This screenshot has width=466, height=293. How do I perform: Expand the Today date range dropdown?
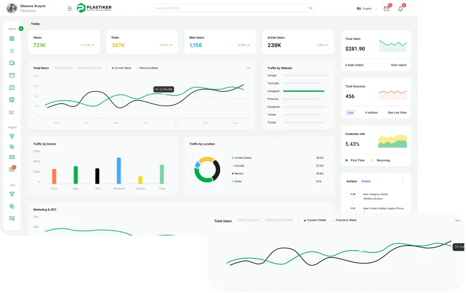pyautogui.click(x=44, y=24)
